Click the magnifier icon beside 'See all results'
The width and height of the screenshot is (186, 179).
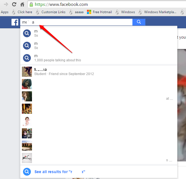[x=27, y=172]
